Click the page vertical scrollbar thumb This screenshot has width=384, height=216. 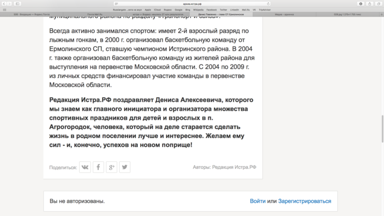pos(382,129)
